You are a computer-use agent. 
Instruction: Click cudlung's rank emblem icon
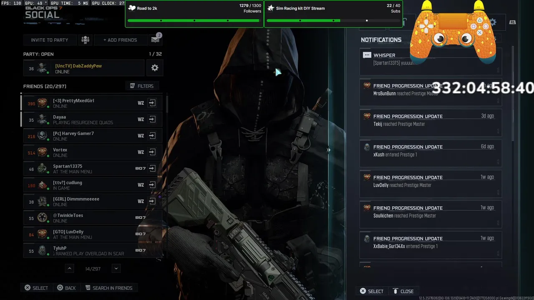point(42,185)
